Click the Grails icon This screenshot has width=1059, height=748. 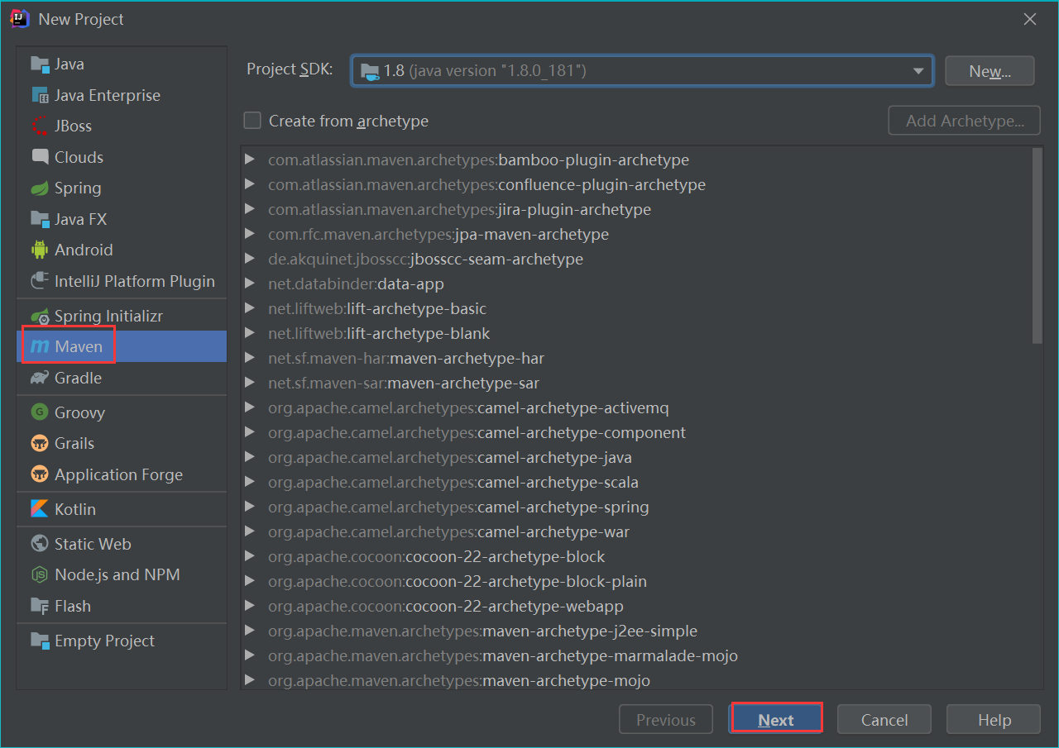coord(40,443)
